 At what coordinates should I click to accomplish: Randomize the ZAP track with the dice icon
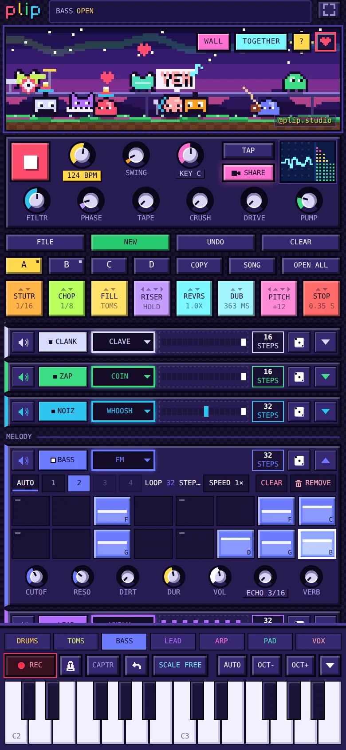299,377
